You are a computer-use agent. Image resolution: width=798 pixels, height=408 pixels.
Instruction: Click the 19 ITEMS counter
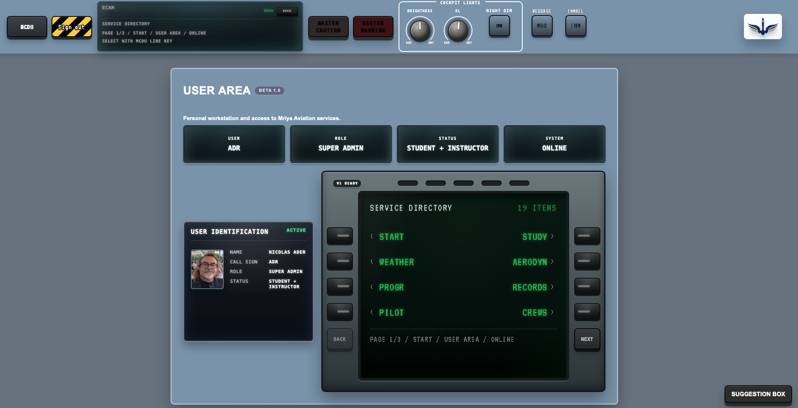tap(537, 208)
